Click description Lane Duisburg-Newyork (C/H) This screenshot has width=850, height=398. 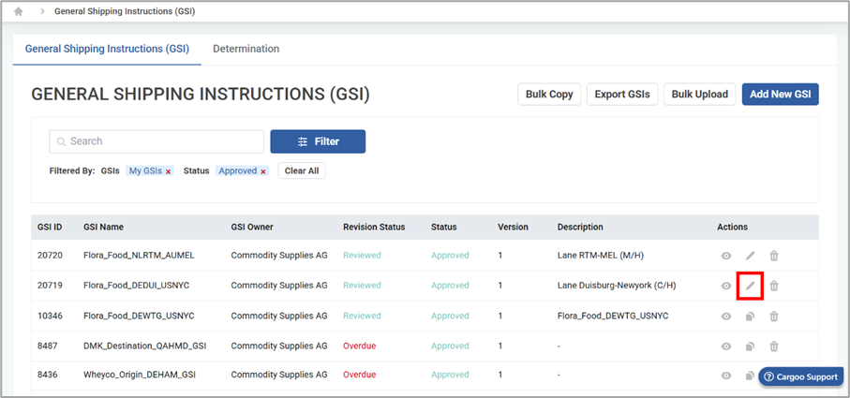(617, 286)
